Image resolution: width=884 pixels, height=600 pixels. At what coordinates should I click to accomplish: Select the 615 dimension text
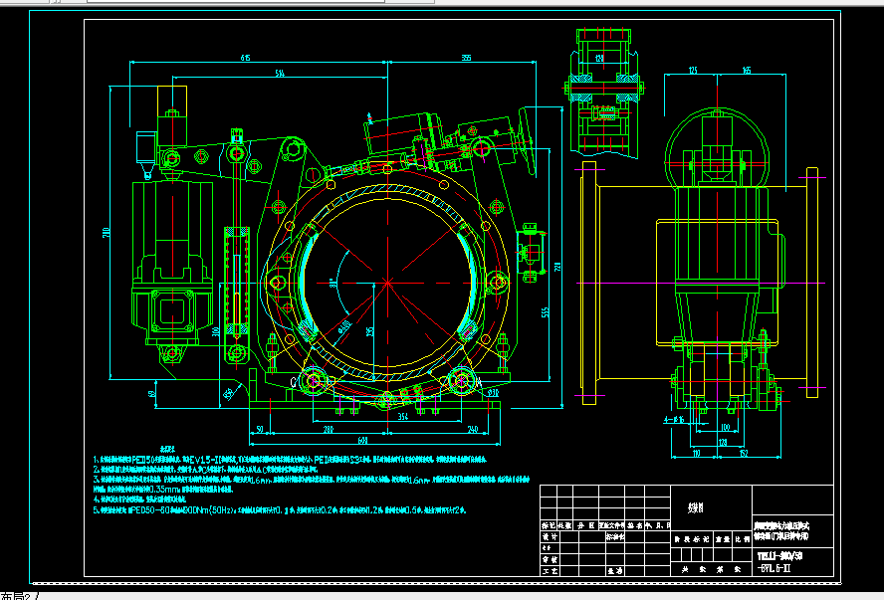245,58
